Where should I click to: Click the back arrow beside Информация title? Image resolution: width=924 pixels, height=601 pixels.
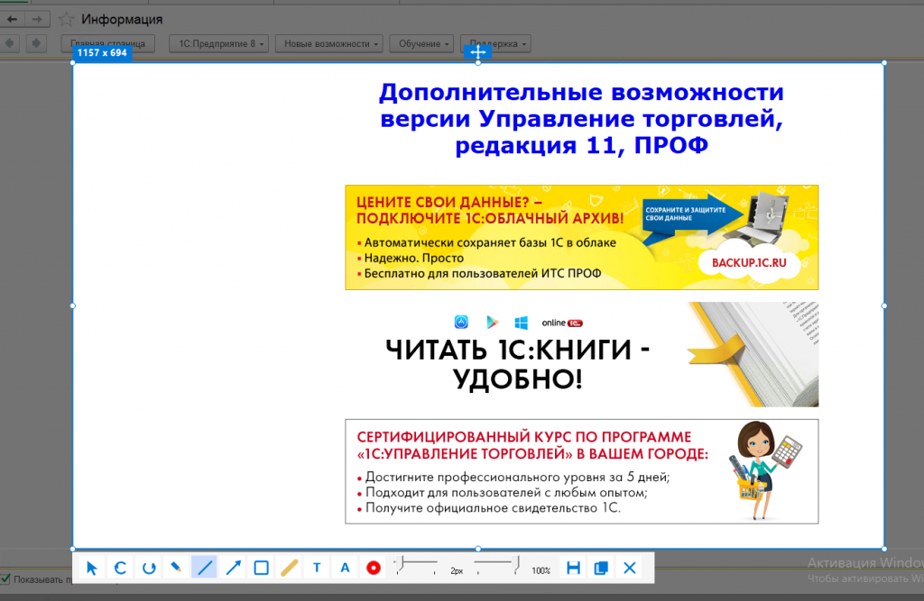tap(12, 20)
